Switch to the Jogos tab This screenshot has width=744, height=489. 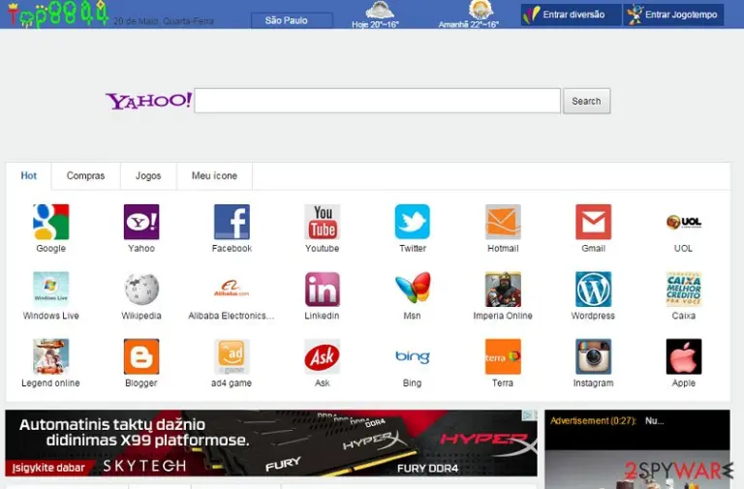[x=148, y=176]
